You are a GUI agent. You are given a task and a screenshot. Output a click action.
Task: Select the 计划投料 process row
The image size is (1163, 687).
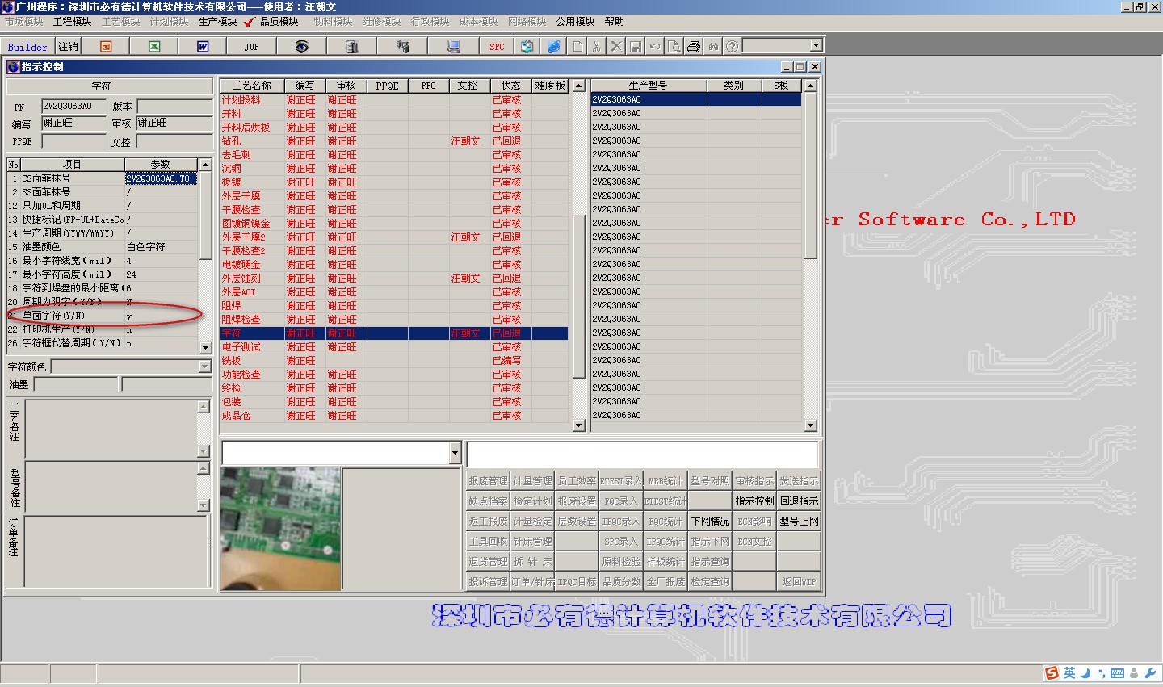click(394, 100)
